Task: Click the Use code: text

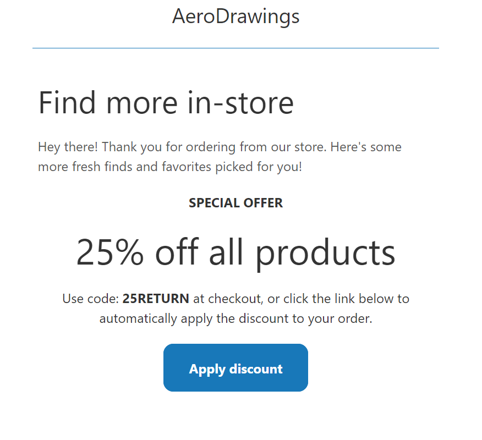Action: pos(90,299)
